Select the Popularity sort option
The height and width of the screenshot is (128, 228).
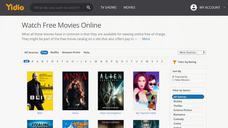pos(173,77)
